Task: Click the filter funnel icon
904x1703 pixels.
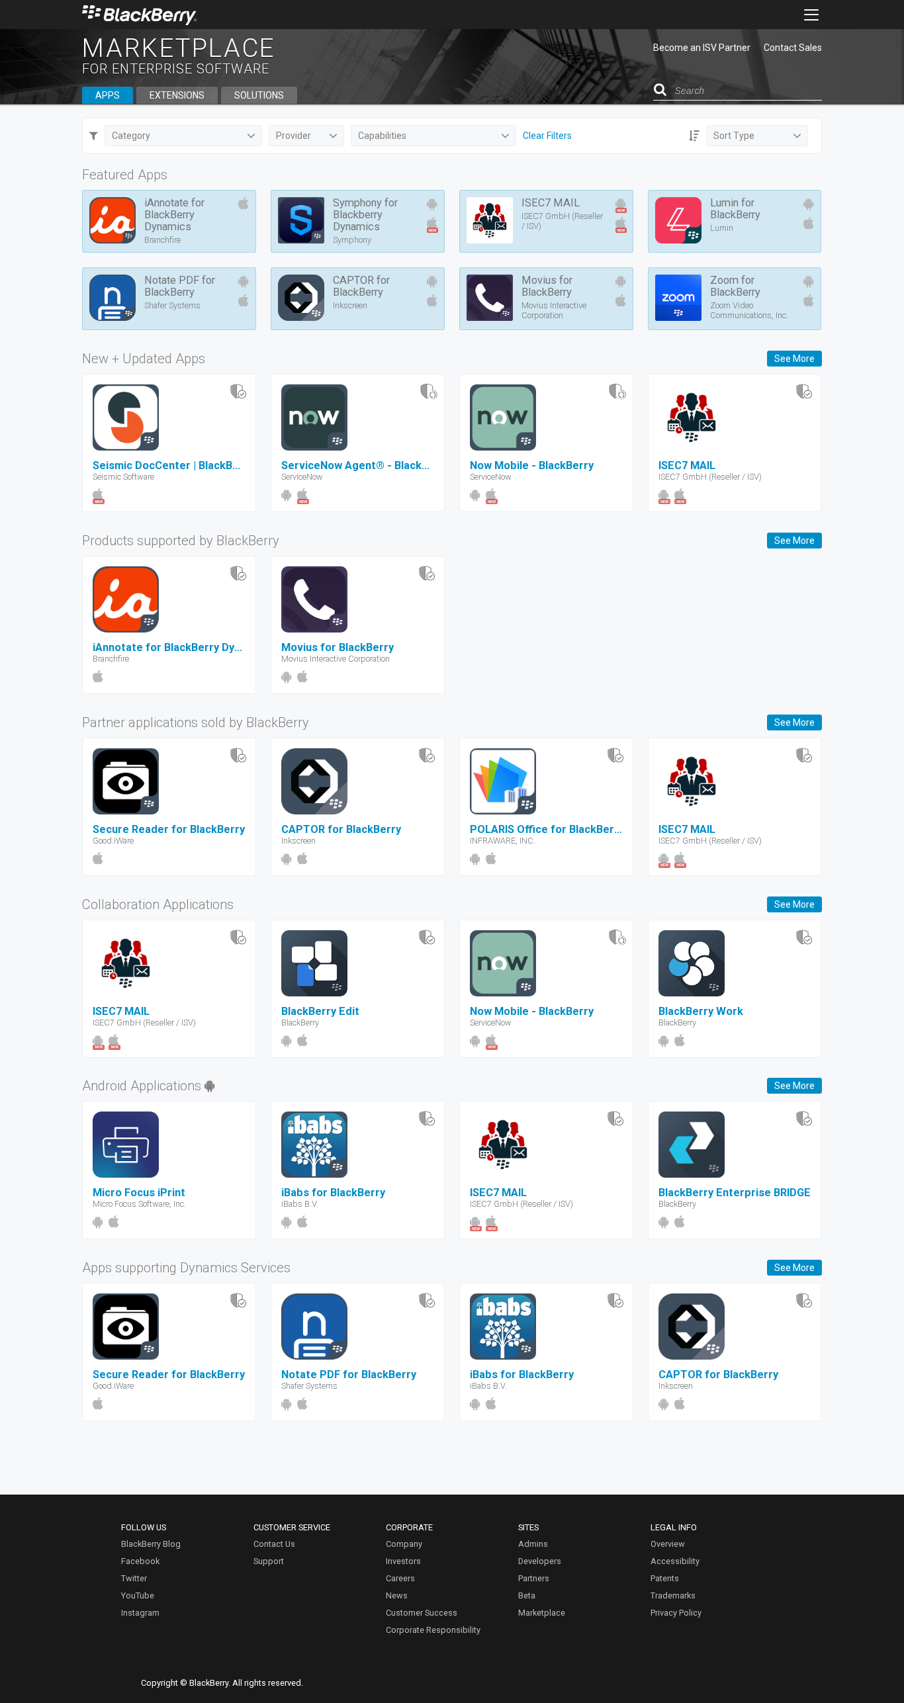Action: tap(93, 136)
